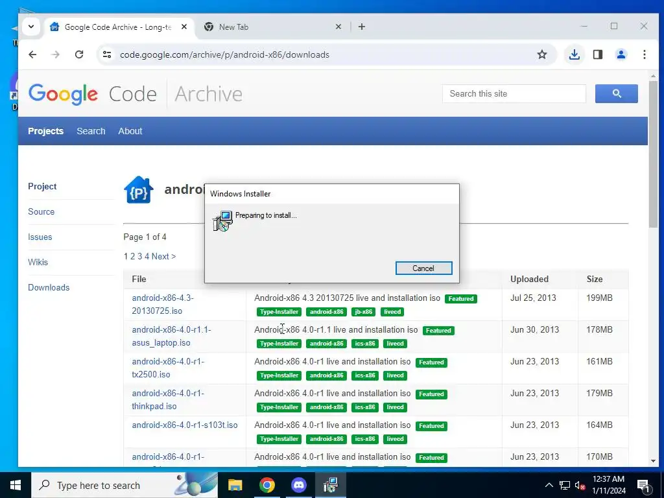Open Chrome downloads icon
Screen dimensions: 664x498
pyautogui.click(x=575, y=54)
